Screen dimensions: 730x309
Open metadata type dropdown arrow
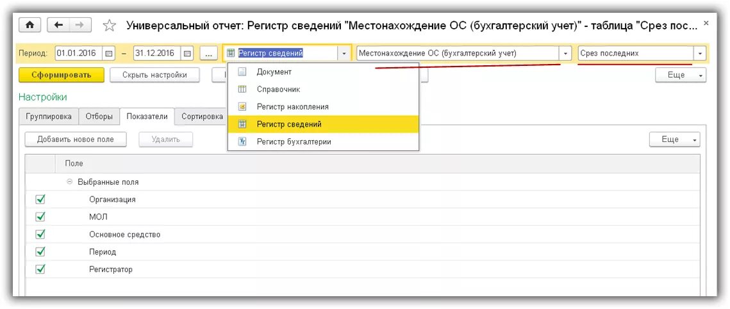pos(344,54)
